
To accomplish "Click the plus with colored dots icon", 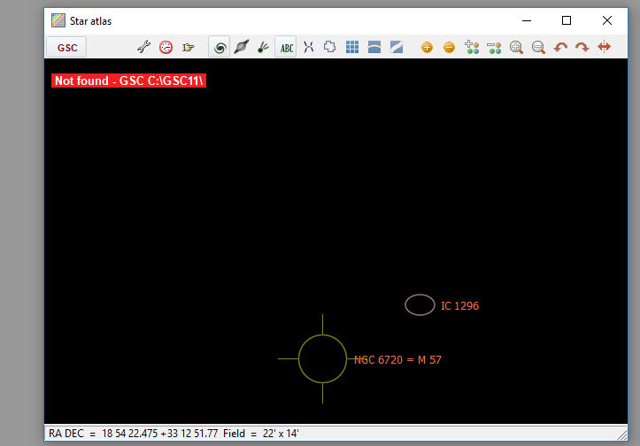I will tap(472, 47).
